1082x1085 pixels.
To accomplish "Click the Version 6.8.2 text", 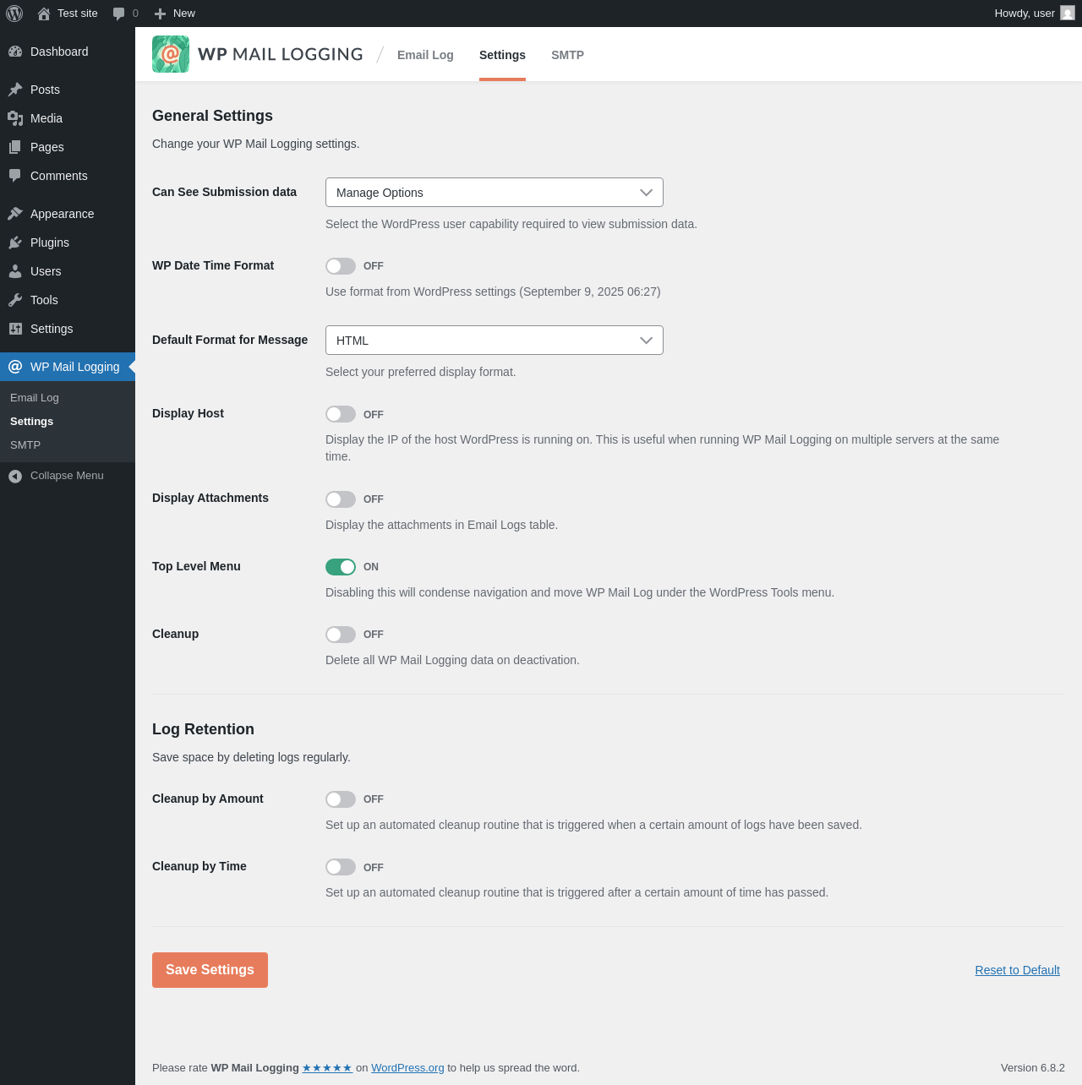I will click(1033, 1068).
